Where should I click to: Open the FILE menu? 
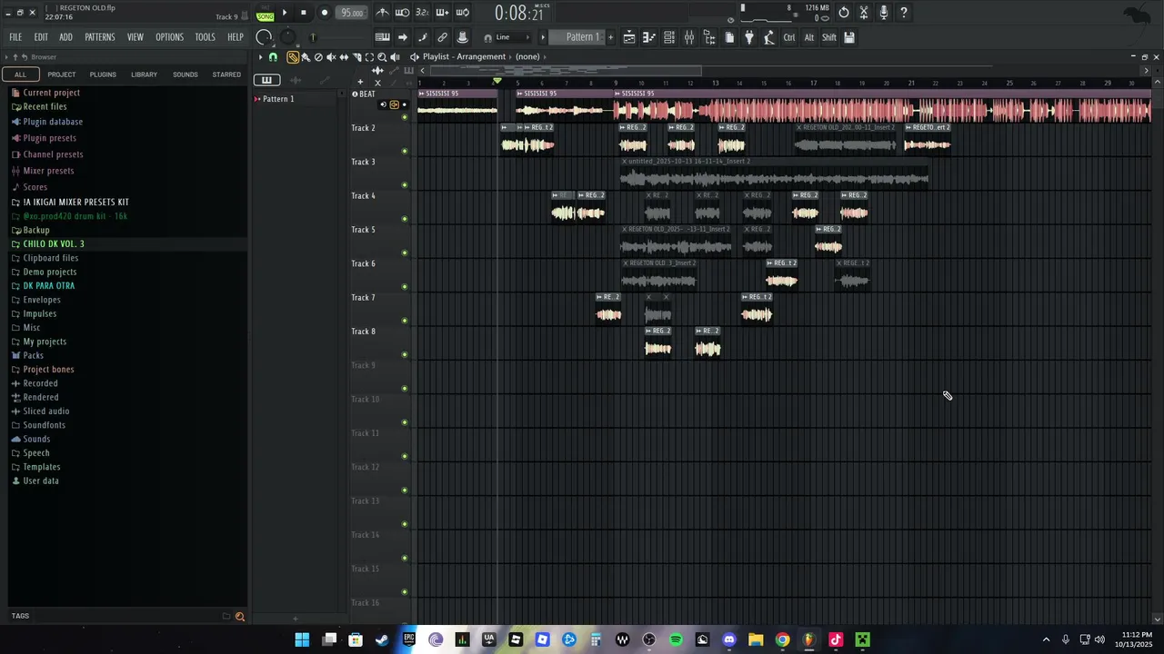click(15, 37)
